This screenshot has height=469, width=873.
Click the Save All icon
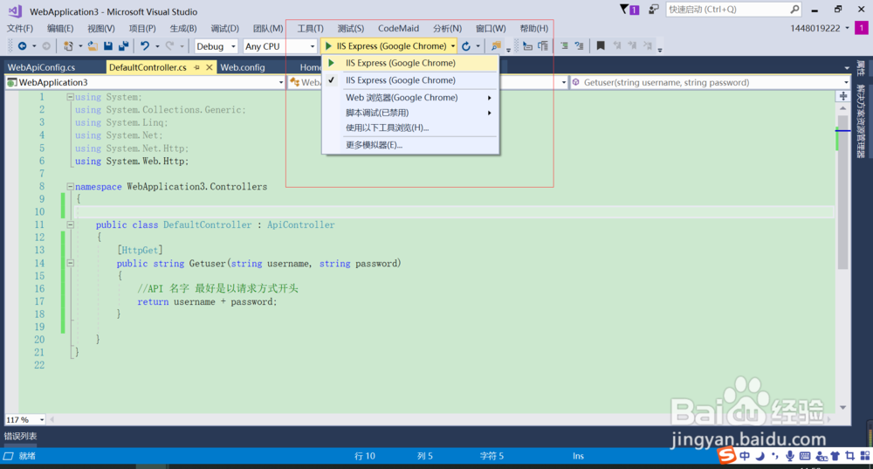[x=124, y=46]
